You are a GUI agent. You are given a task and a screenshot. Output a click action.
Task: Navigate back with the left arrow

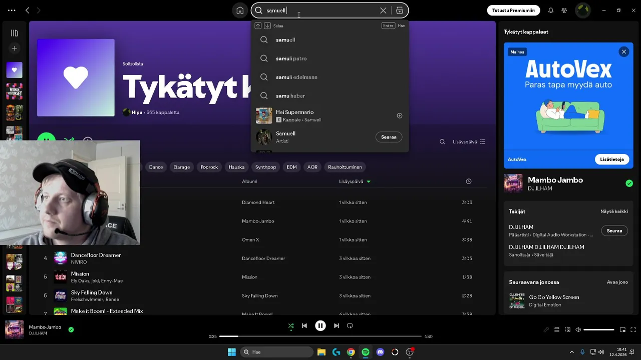(28, 10)
